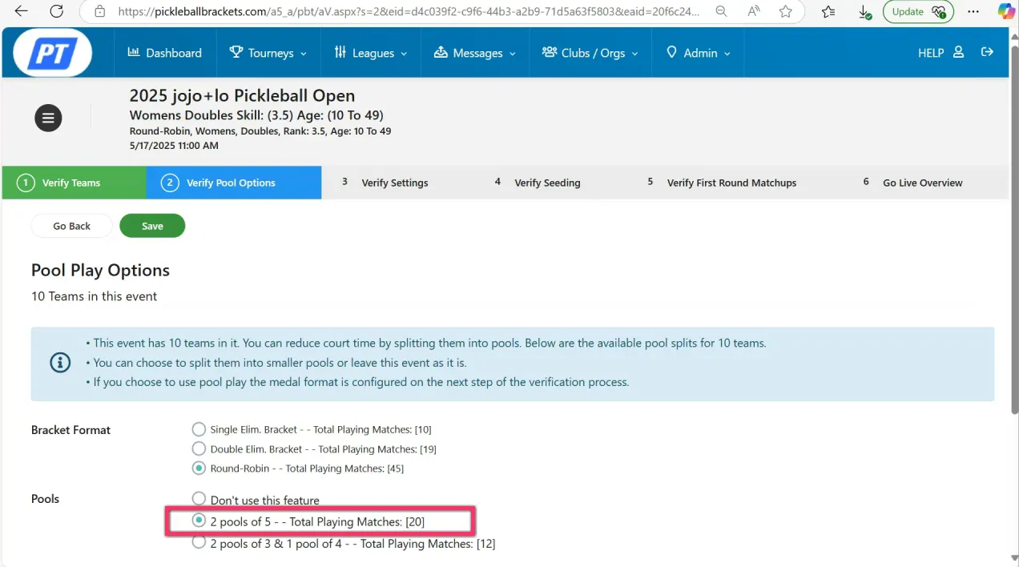Image resolution: width=1019 pixels, height=567 pixels.
Task: Click the address bar URL field
Action: pos(409,11)
